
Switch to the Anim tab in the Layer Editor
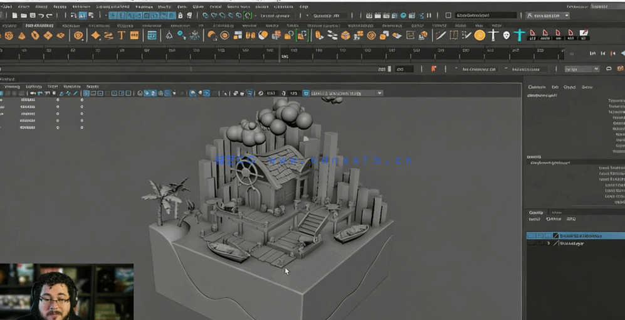click(x=555, y=213)
